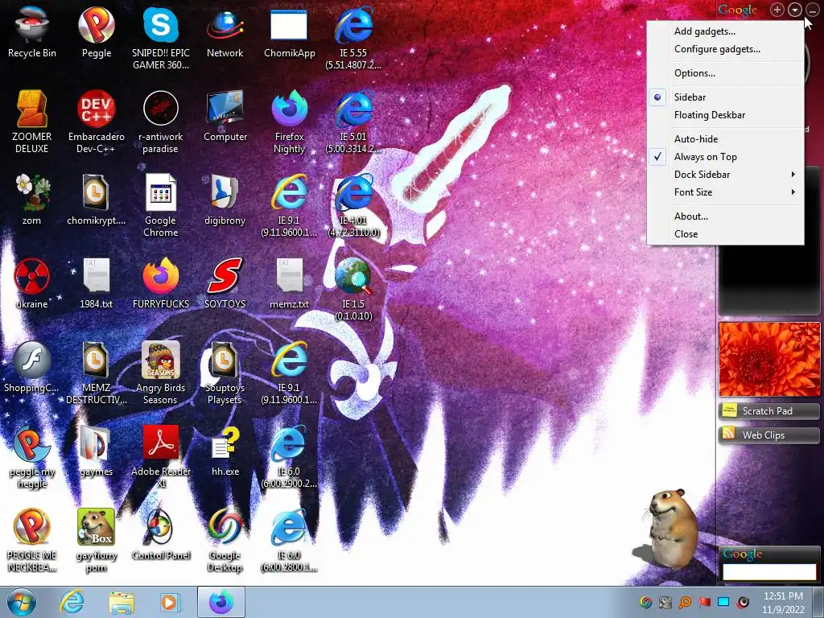
Task: Open Adobe Reader XI shortcut
Action: tap(160, 456)
